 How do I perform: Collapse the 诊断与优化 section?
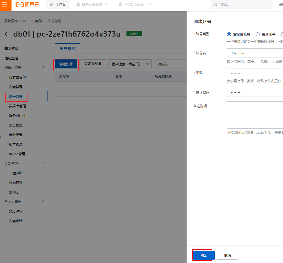point(43,163)
